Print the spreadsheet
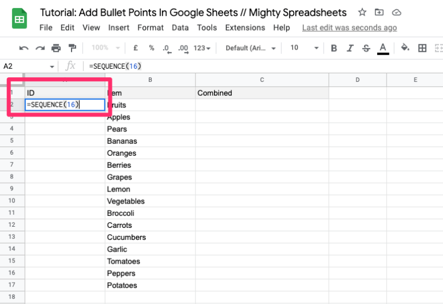 [56, 48]
